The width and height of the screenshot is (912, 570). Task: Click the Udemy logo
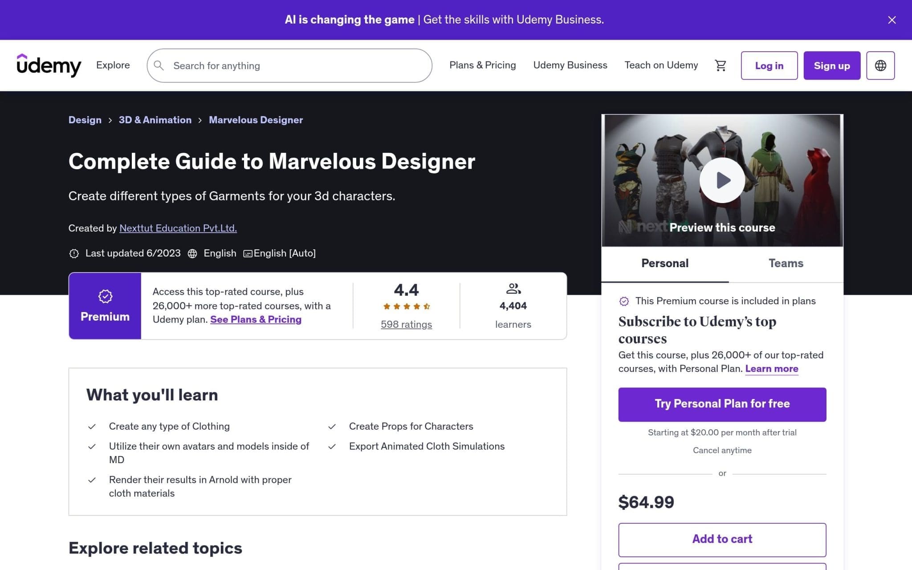pos(49,65)
